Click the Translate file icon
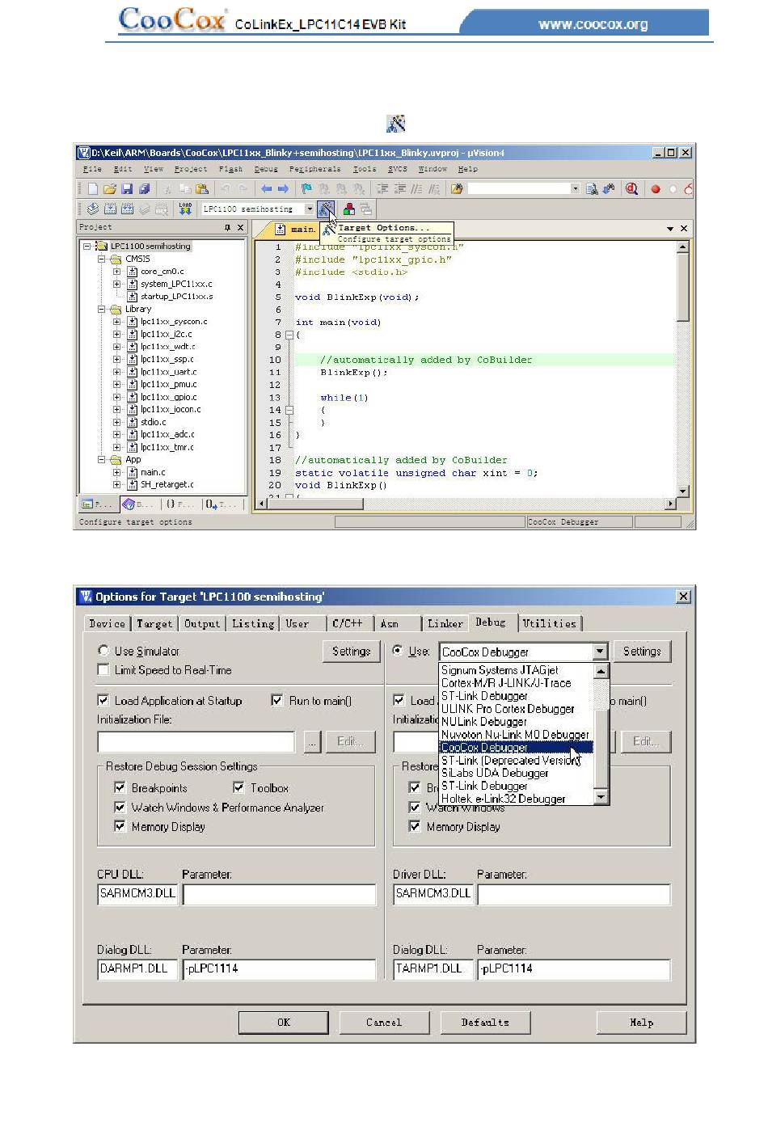 tap(93, 209)
